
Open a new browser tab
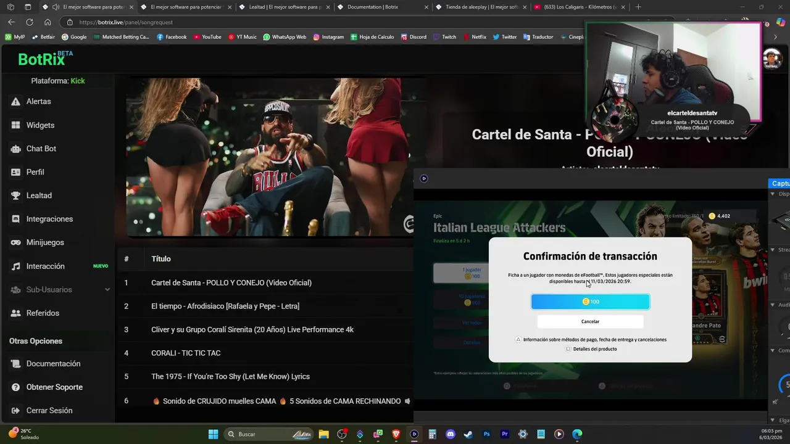pyautogui.click(x=638, y=7)
